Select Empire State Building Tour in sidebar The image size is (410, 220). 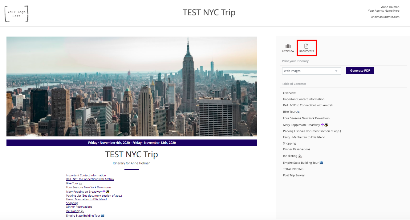[x=303, y=163]
